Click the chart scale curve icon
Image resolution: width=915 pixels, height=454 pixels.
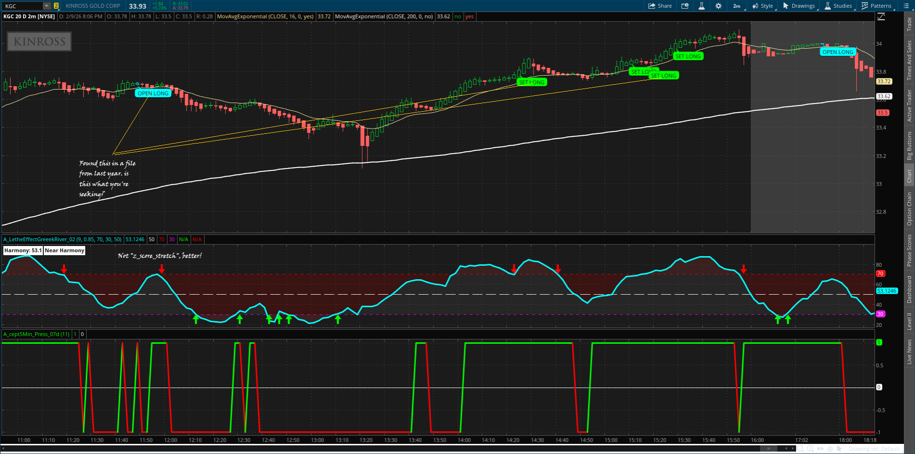(x=881, y=16)
